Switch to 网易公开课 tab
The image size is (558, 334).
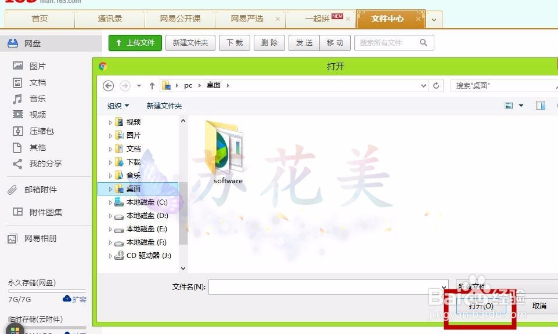coord(180,19)
